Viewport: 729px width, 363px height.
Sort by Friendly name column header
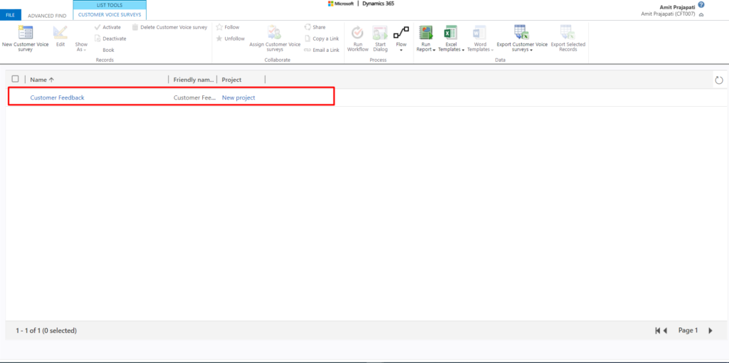(x=193, y=80)
